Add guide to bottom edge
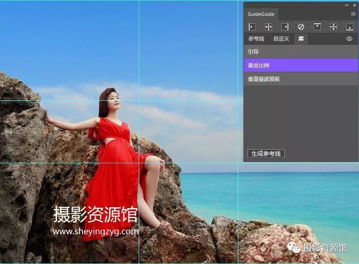The height and width of the screenshot is (264, 359). click(350, 27)
